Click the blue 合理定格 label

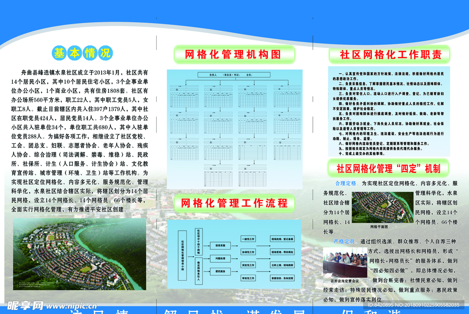(346, 183)
